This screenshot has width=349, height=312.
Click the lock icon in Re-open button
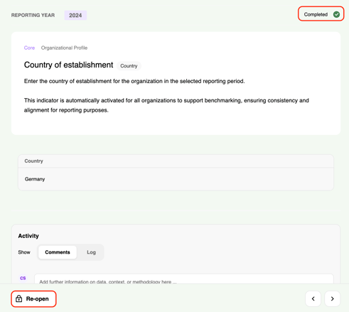(x=18, y=298)
